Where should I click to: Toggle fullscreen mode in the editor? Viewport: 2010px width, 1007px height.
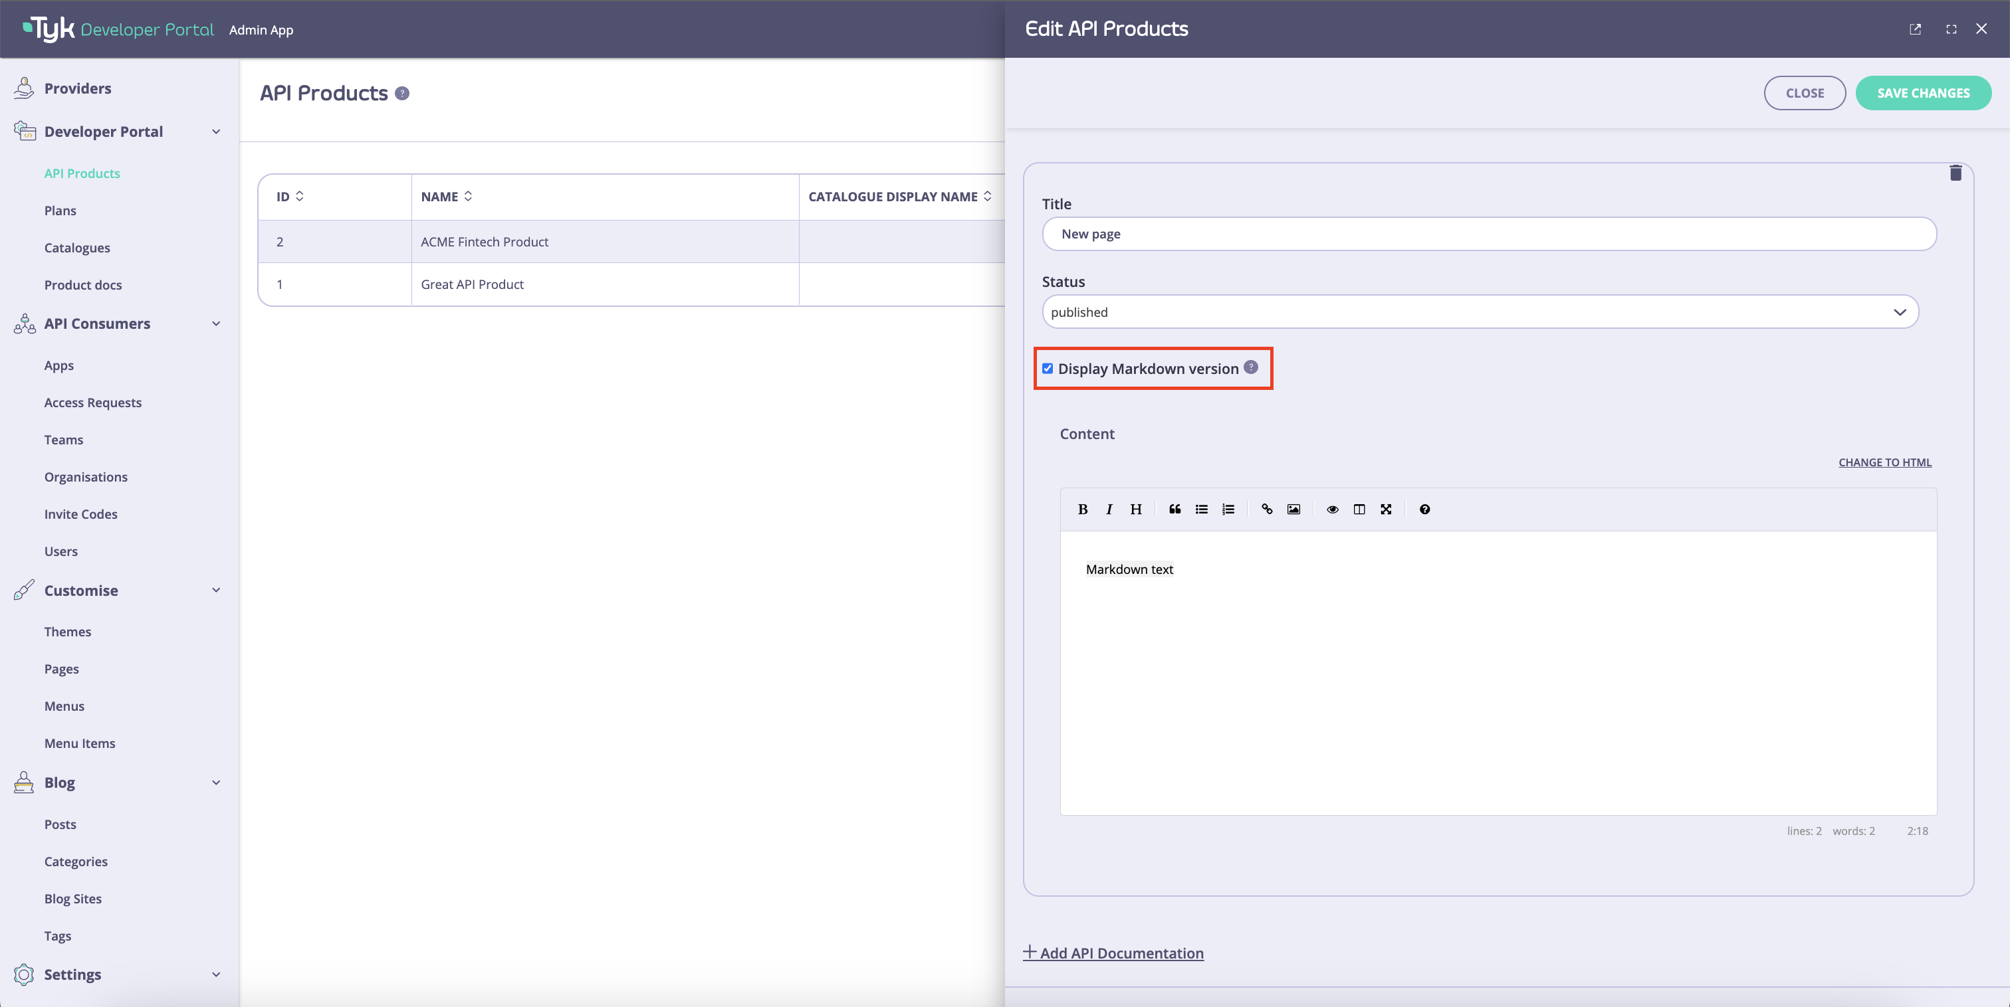(x=1385, y=509)
